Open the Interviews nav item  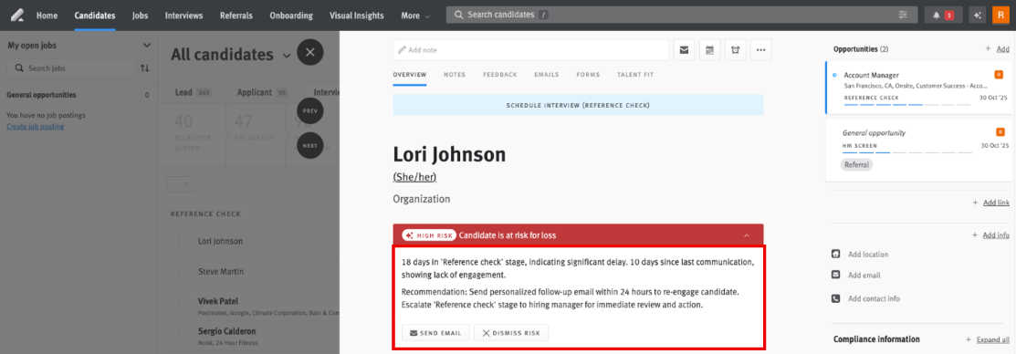coord(184,16)
